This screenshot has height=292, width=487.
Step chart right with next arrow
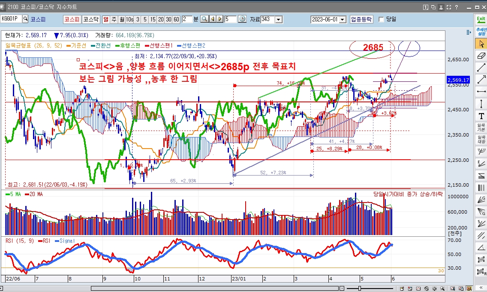click(220, 19)
